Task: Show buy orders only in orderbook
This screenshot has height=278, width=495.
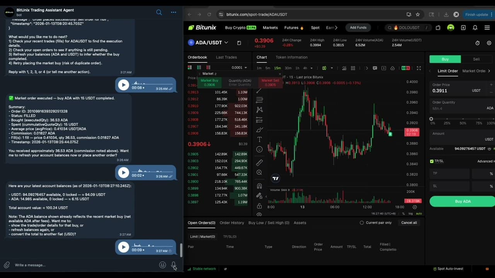Action: [199, 68]
